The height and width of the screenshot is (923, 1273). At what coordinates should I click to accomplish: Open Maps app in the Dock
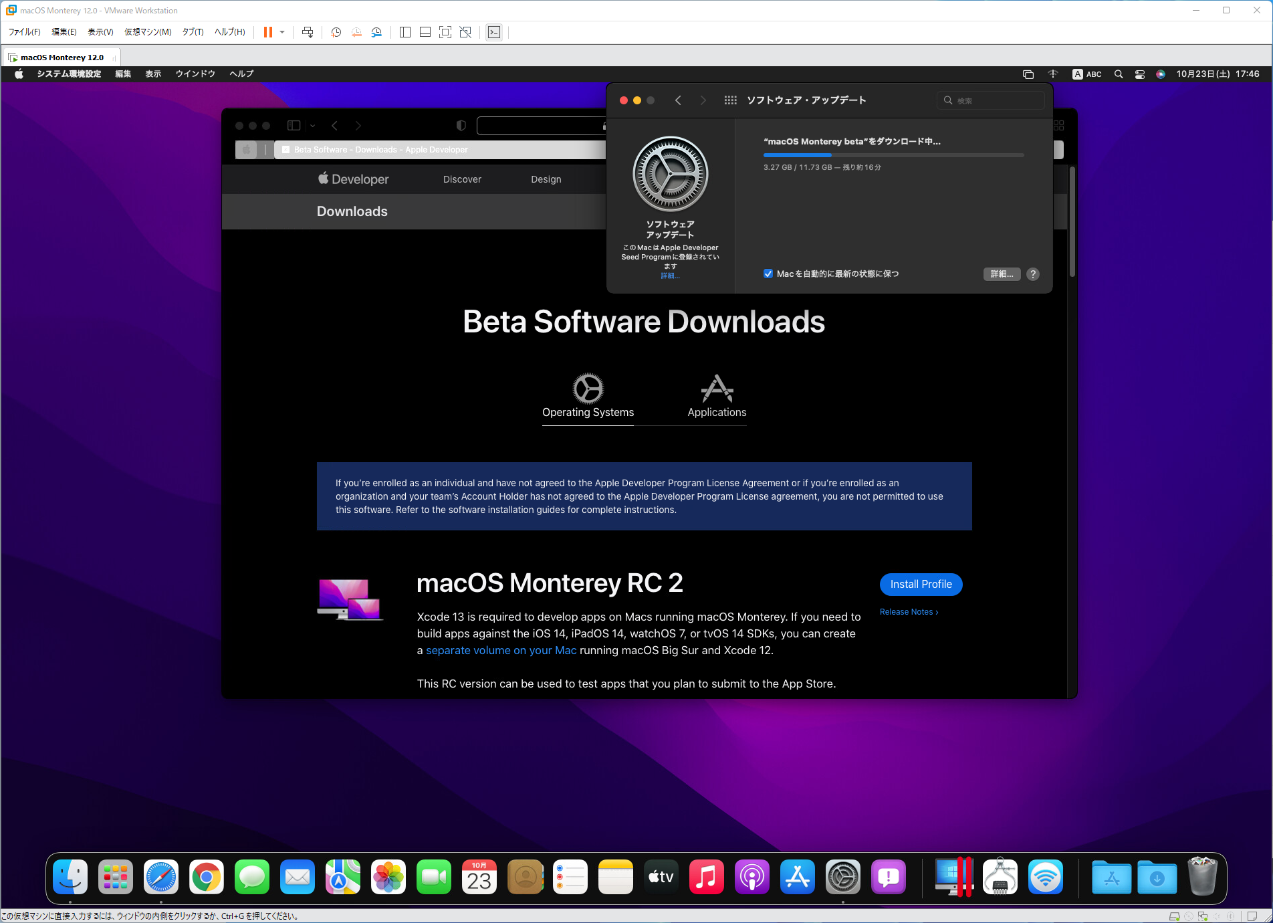pyautogui.click(x=343, y=877)
